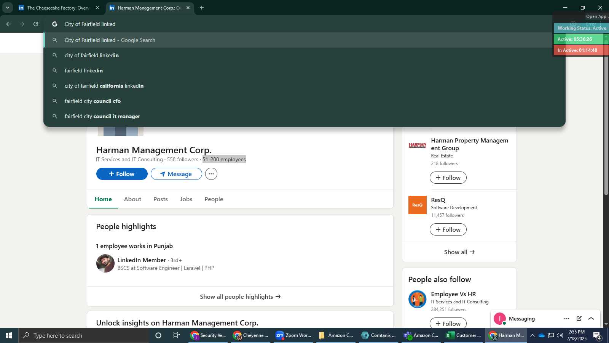Click the Windows taskbar search box

(x=84, y=335)
